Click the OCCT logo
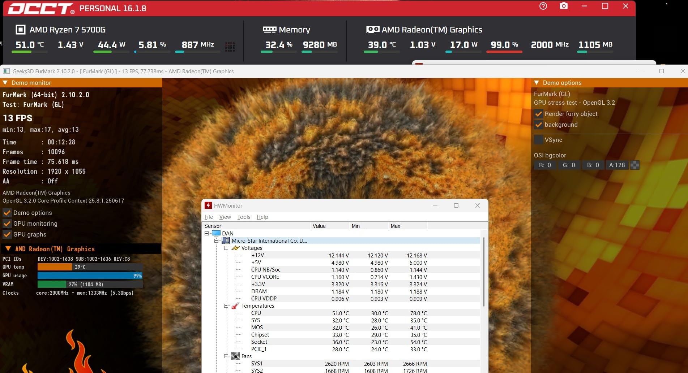 [x=41, y=8]
